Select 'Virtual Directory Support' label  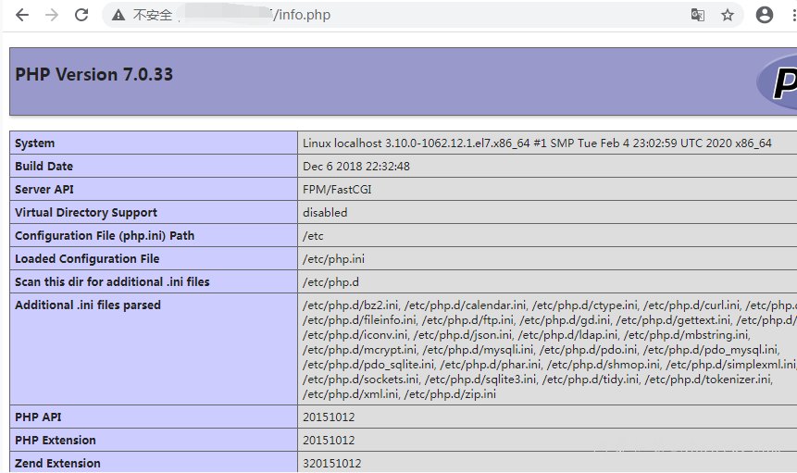click(86, 212)
